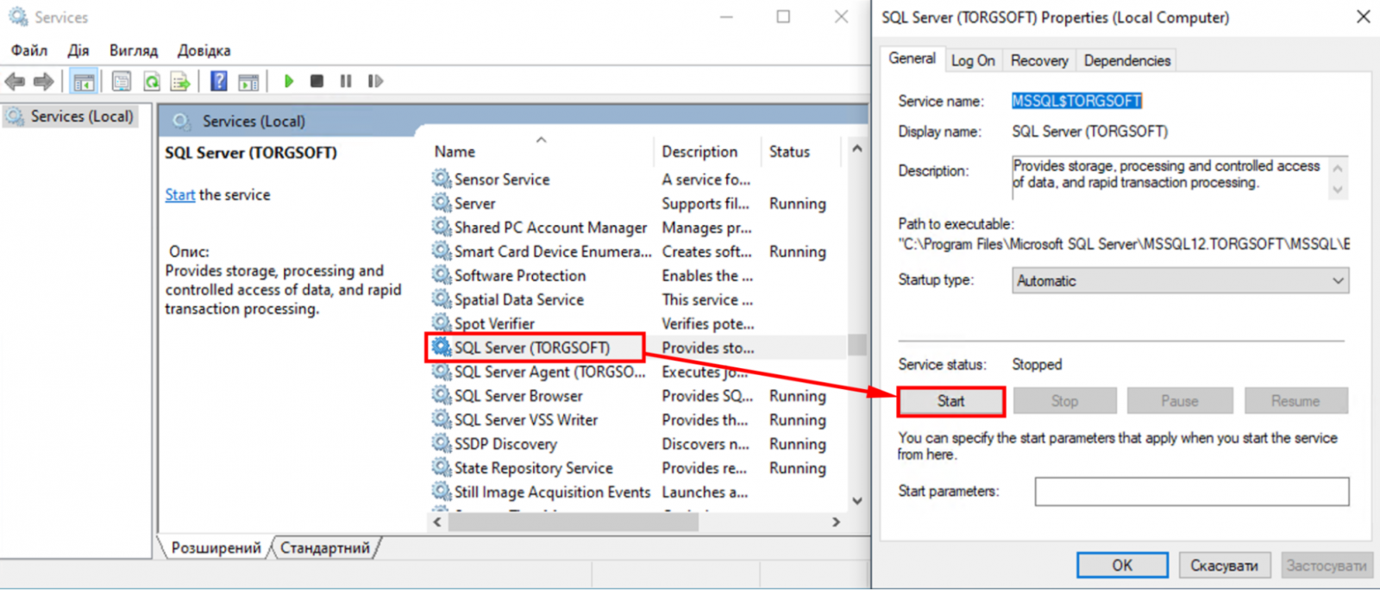This screenshot has width=1380, height=590.
Task: Click the Start parameters input field
Action: (x=1191, y=492)
